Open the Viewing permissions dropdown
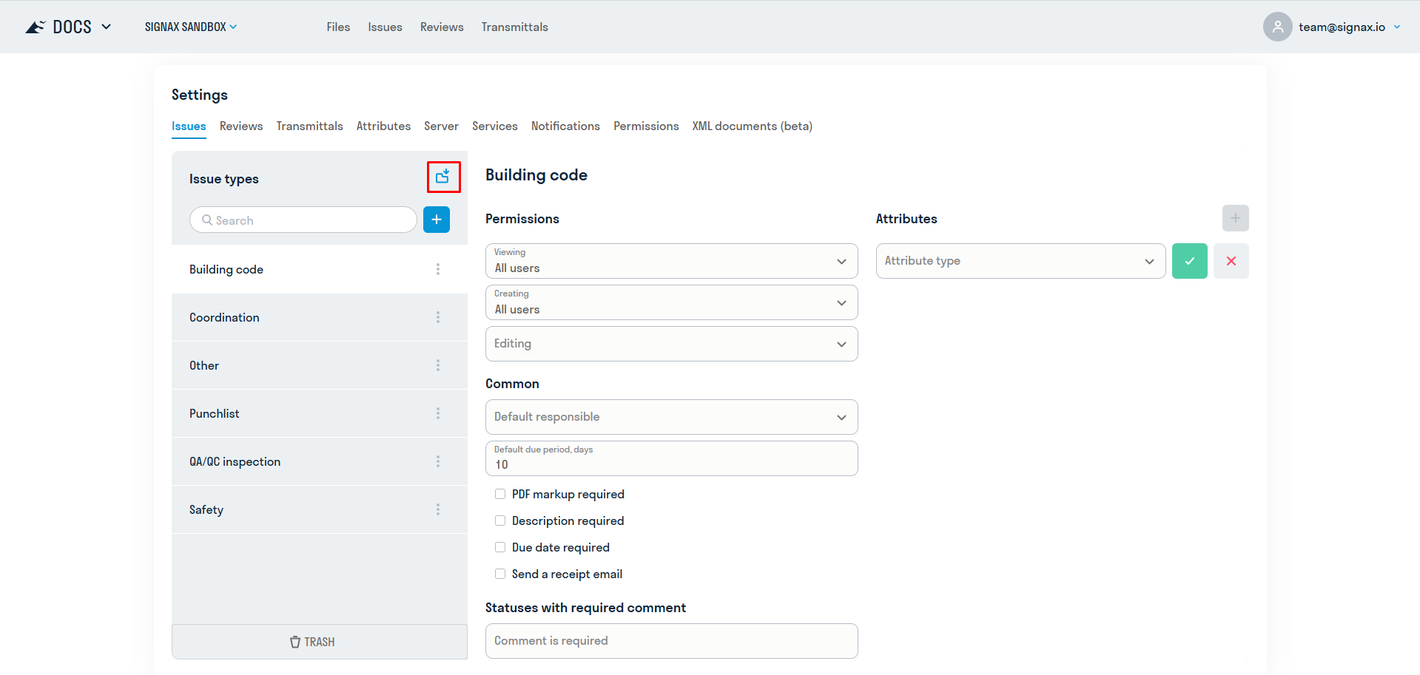 click(x=672, y=261)
